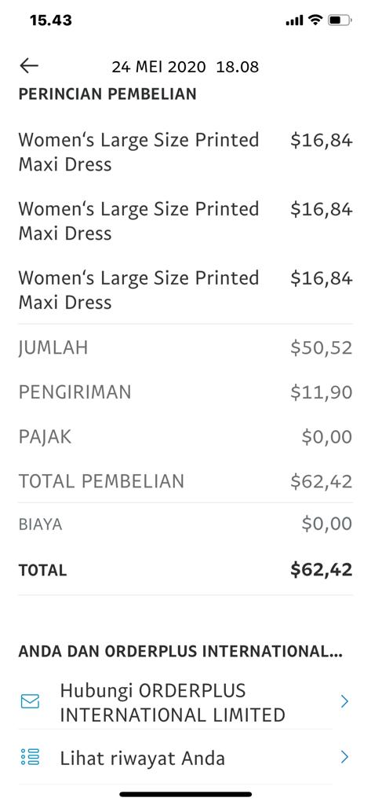Tap the TOTAL PEMBELIAN row
Screen dimensions: 371x805
point(185,482)
